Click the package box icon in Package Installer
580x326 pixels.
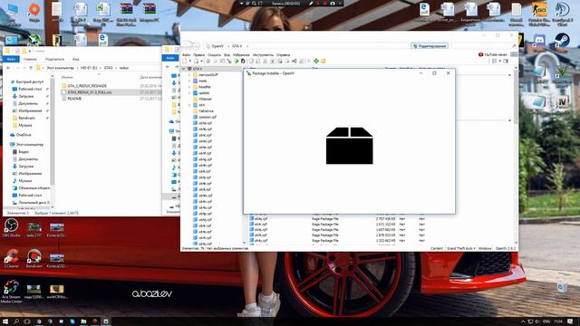(x=349, y=146)
